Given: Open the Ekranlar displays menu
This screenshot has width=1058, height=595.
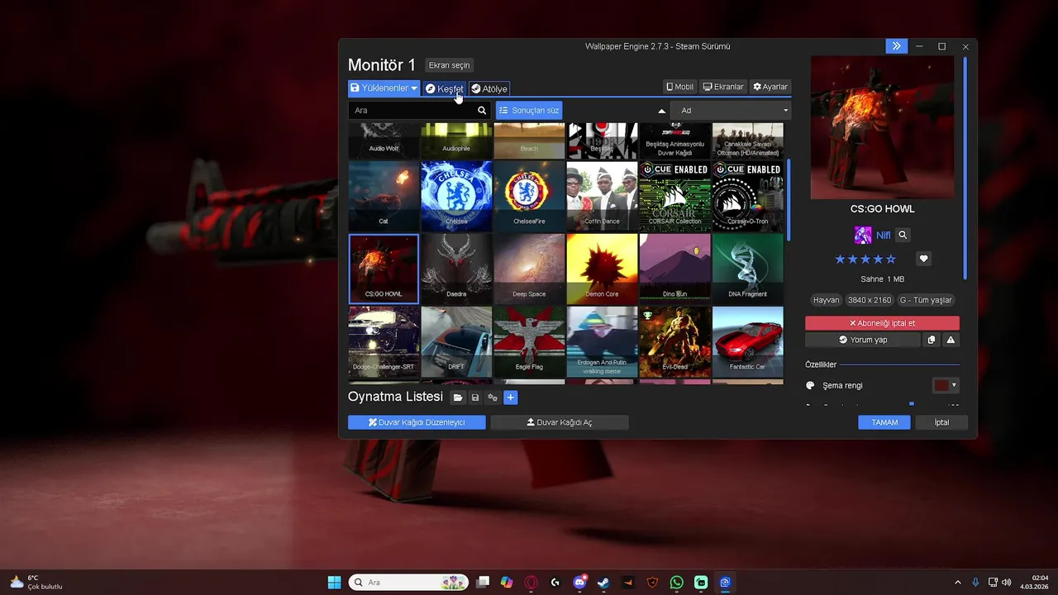Looking at the screenshot, I should (x=723, y=87).
